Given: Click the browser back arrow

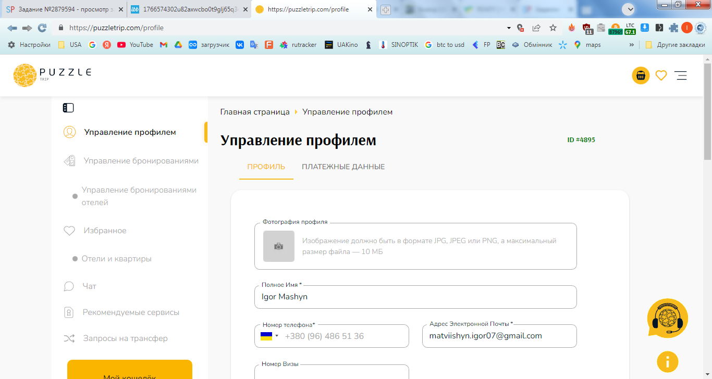Looking at the screenshot, I should pyautogui.click(x=12, y=28).
